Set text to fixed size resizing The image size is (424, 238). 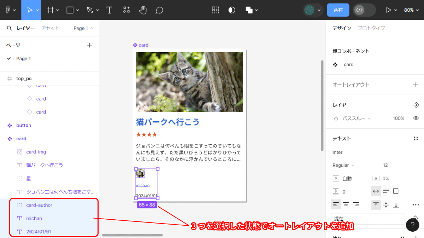(396, 191)
